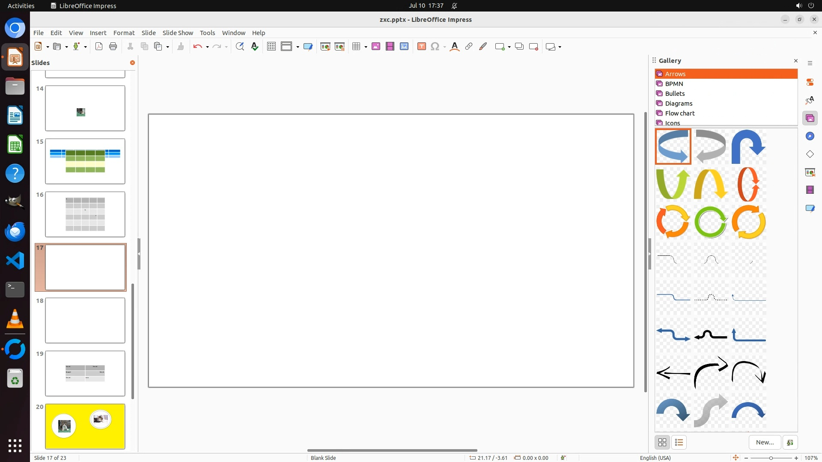Click the Print icon
The height and width of the screenshot is (462, 822).
pyautogui.click(x=113, y=47)
